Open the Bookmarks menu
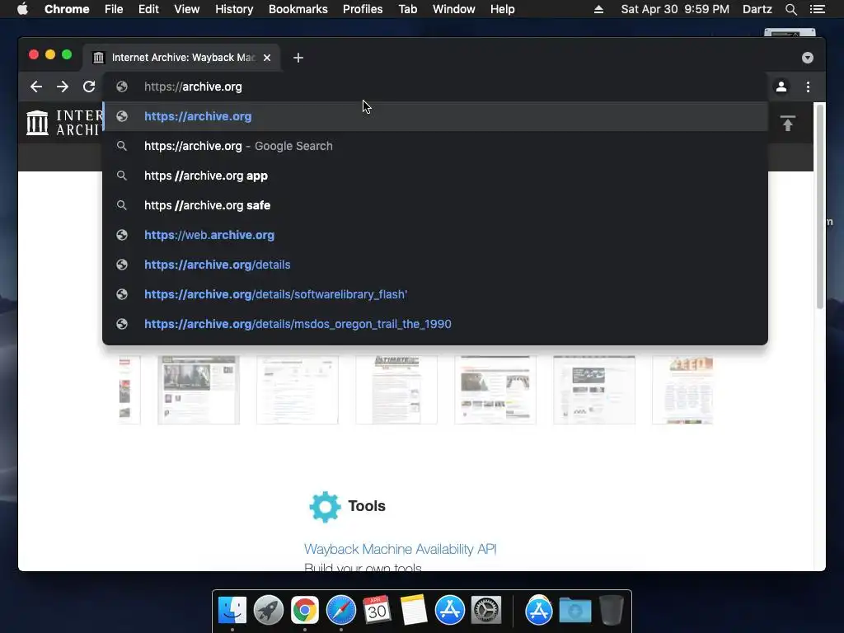Image resolution: width=844 pixels, height=633 pixels. click(298, 9)
